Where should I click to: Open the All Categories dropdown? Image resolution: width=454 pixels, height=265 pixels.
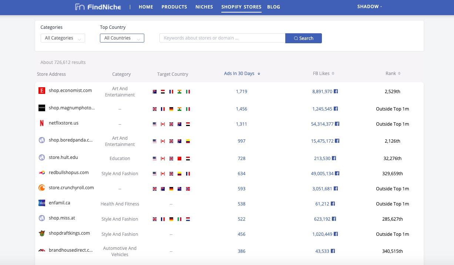click(x=63, y=38)
